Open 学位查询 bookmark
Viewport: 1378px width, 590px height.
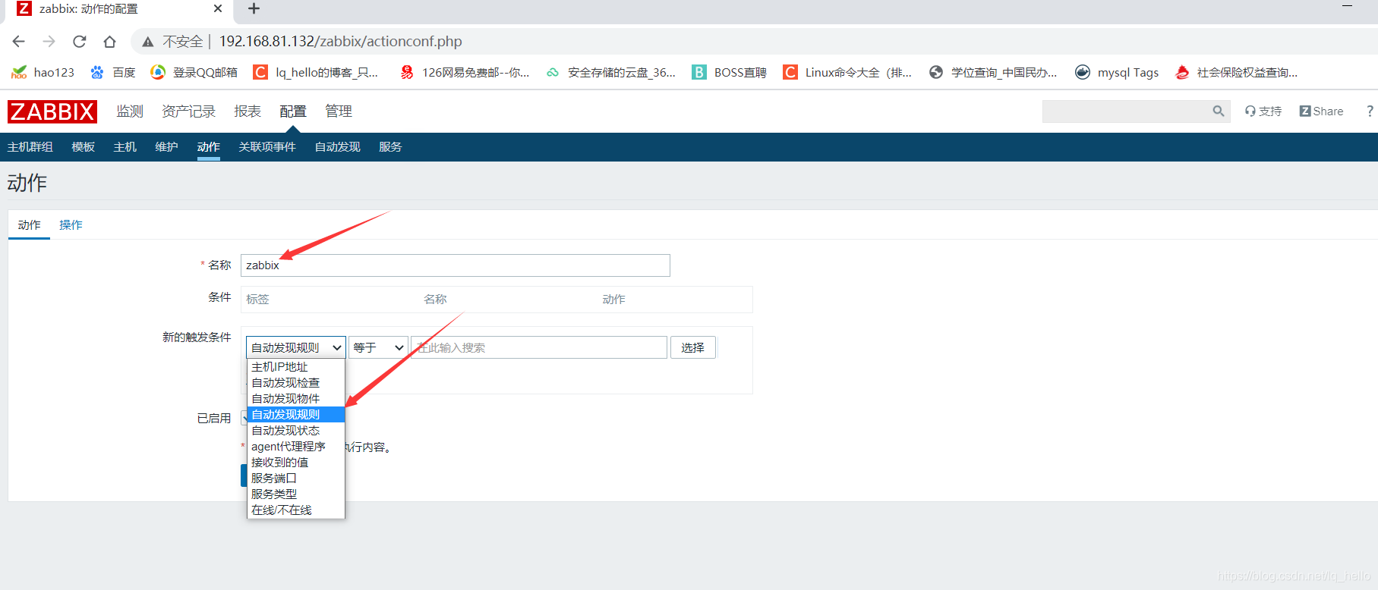click(993, 72)
